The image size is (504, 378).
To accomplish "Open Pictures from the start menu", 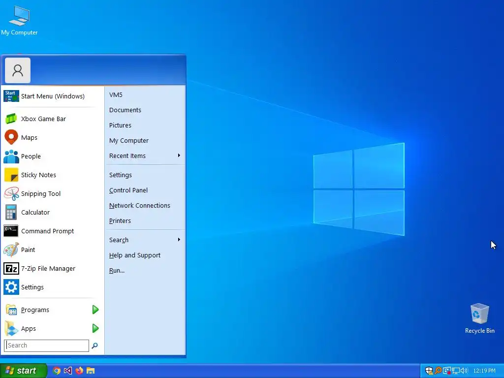I will click(x=145, y=126).
